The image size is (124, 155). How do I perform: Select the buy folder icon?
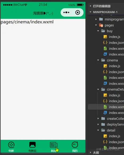click(x=103, y=31)
